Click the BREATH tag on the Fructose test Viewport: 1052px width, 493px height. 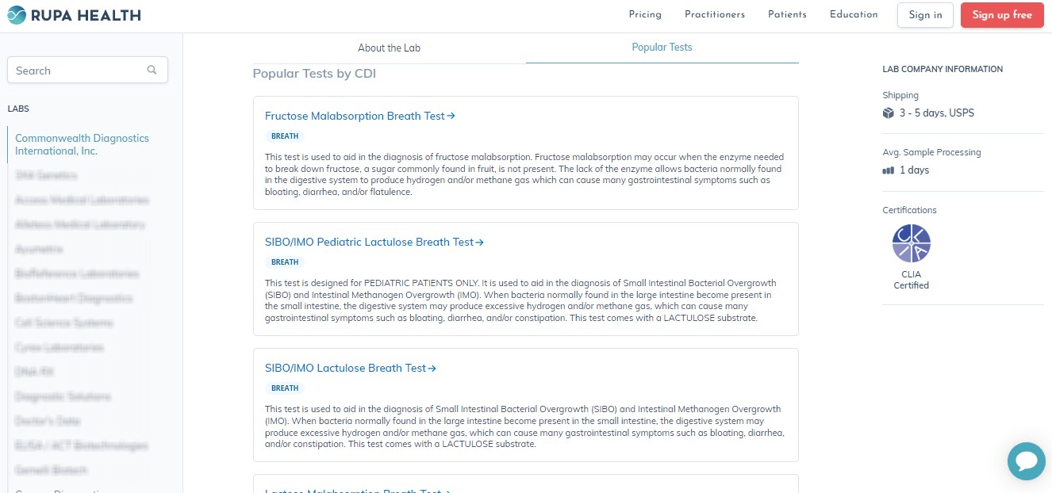click(x=285, y=136)
